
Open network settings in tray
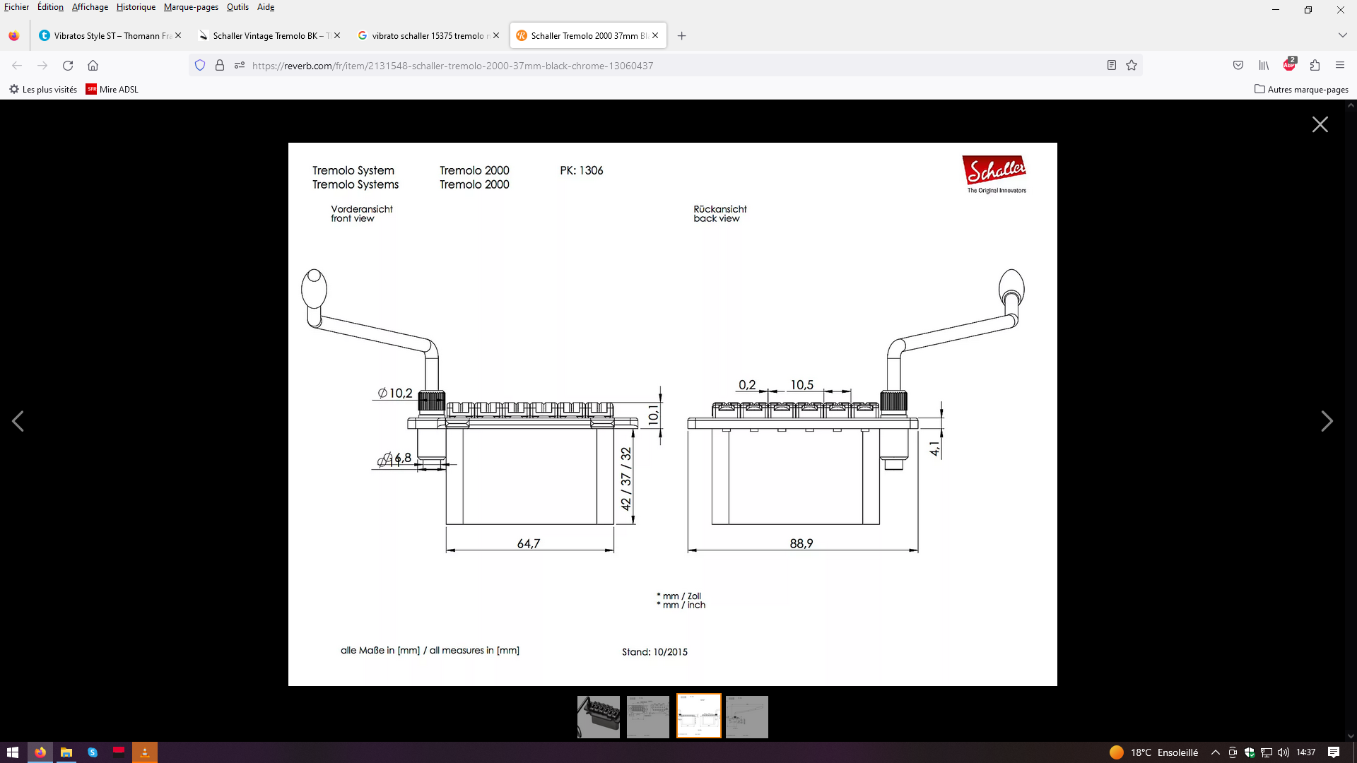(1267, 752)
